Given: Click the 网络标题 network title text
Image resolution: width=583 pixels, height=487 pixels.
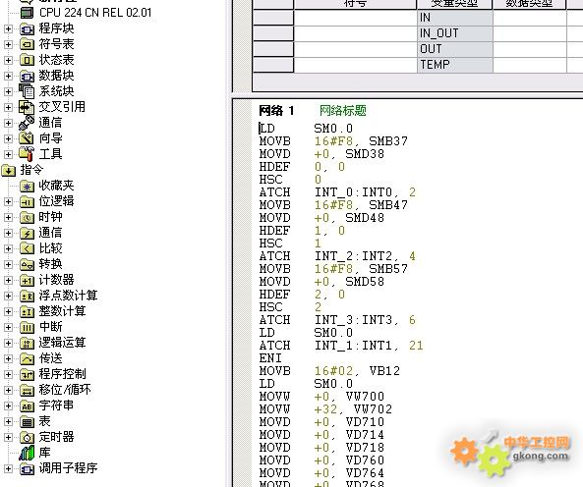Looking at the screenshot, I should click(343, 110).
